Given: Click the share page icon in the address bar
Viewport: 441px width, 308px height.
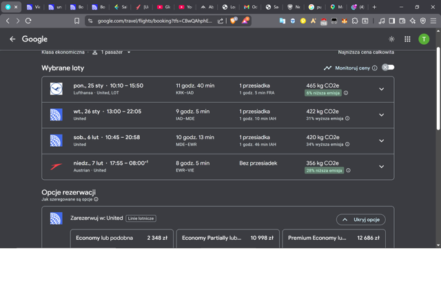Looking at the screenshot, I should tap(220, 21).
